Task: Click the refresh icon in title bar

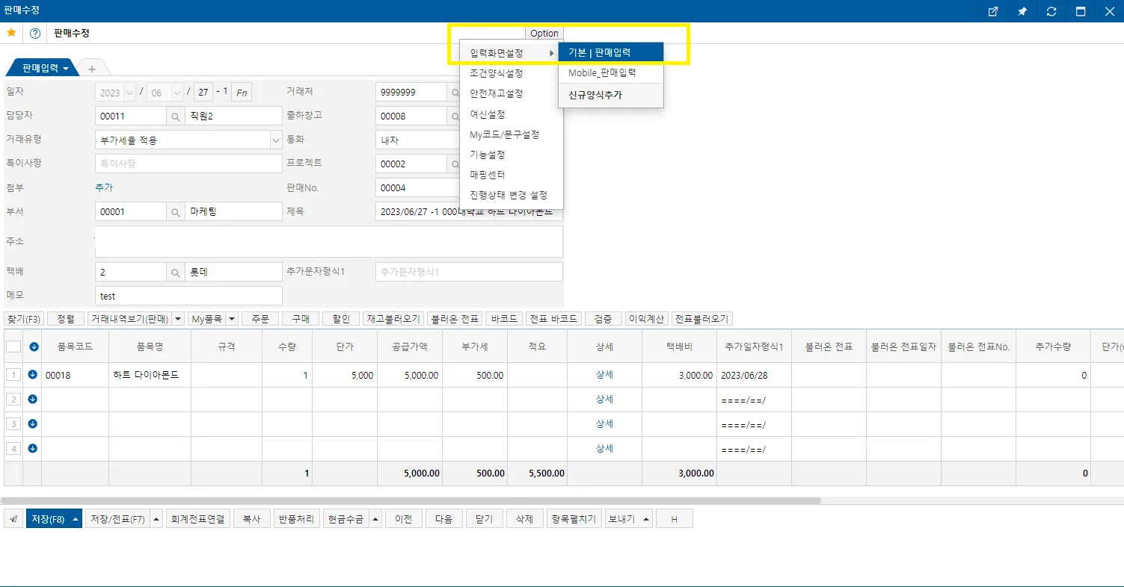Action: [1051, 11]
